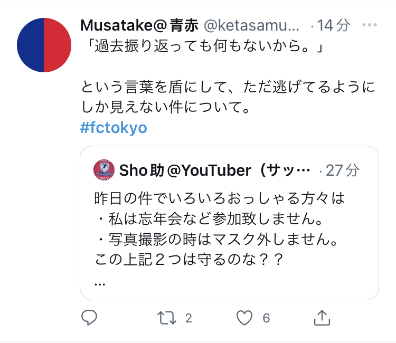Click the @ketasamu handle
Image resolution: width=396 pixels, height=343 pixels.
(251, 25)
